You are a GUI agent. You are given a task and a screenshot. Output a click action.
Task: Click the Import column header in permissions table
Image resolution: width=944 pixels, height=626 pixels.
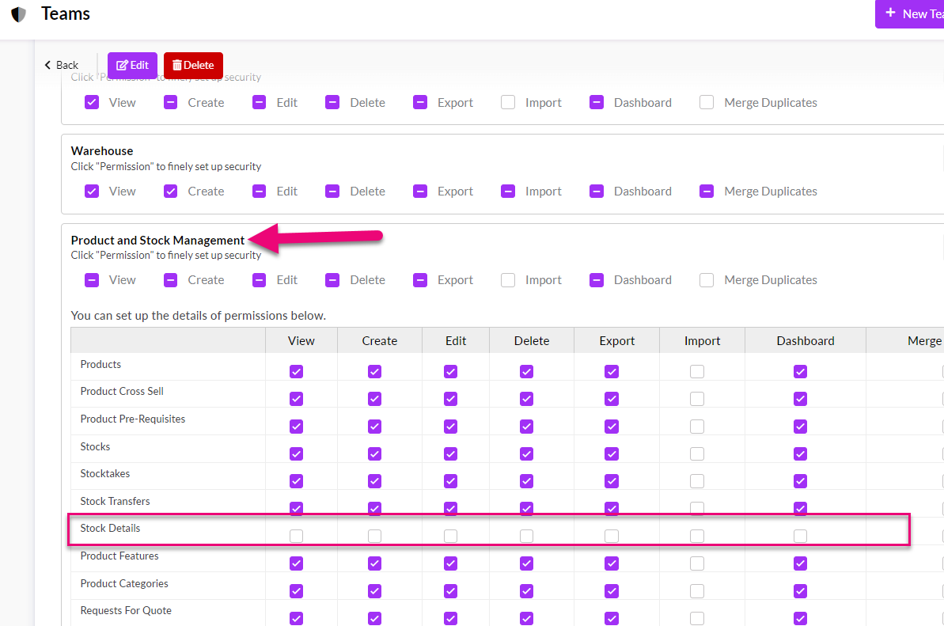click(702, 340)
